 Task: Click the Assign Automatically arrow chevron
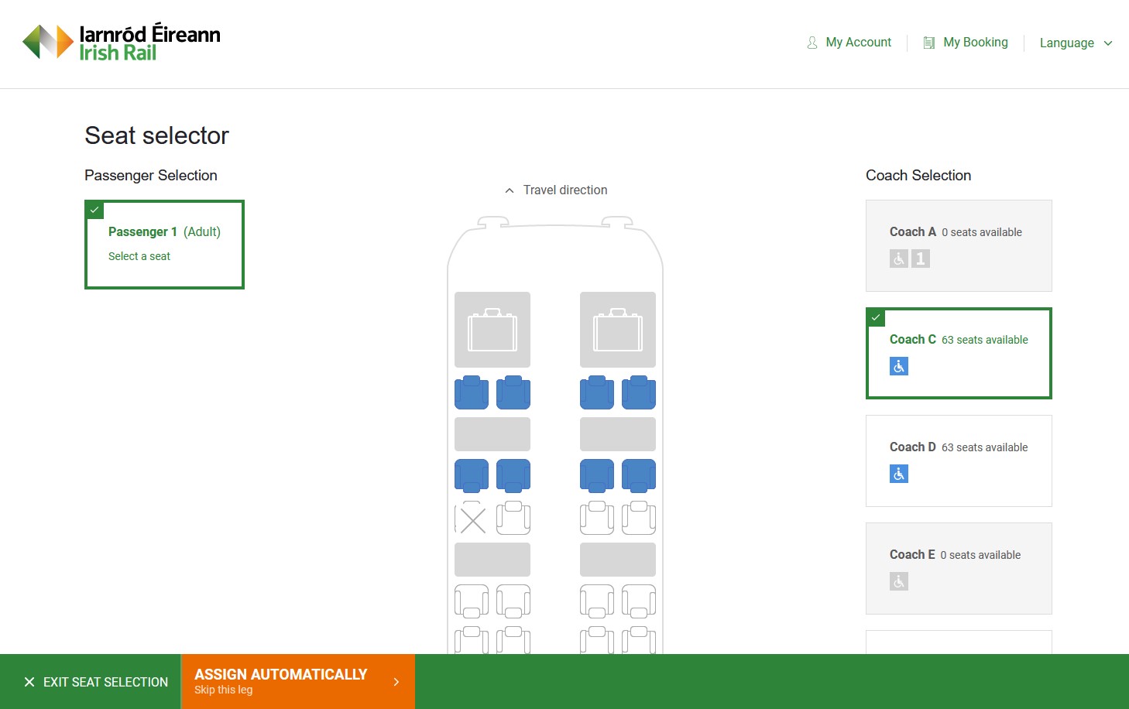click(396, 682)
